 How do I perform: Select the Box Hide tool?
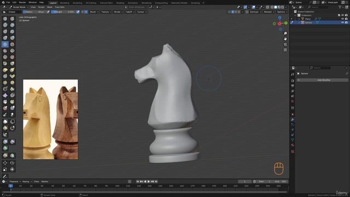(x=12, y=121)
